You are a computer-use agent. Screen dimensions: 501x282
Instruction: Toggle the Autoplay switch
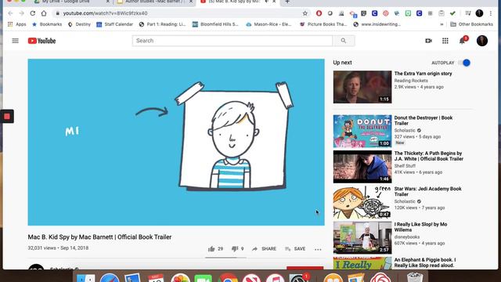pyautogui.click(x=464, y=63)
